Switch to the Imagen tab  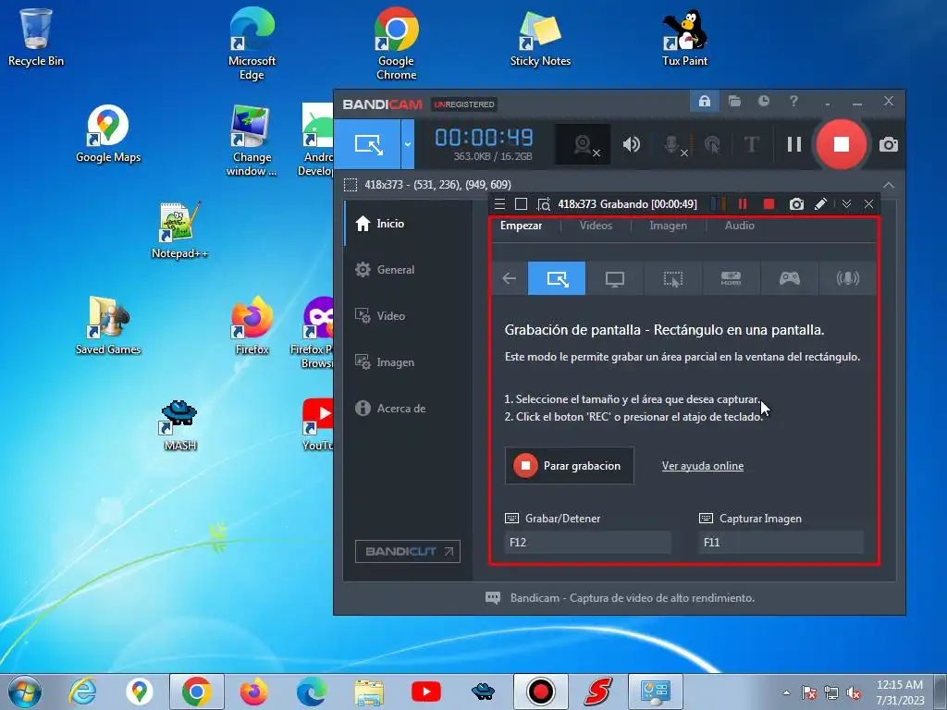(x=668, y=226)
